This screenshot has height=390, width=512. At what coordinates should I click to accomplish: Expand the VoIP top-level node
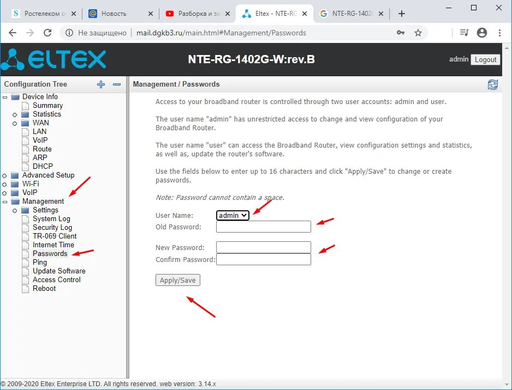coord(4,193)
